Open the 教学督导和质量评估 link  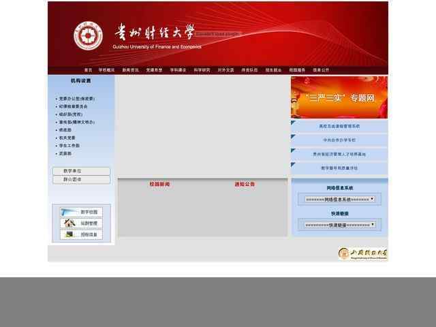pos(339,168)
